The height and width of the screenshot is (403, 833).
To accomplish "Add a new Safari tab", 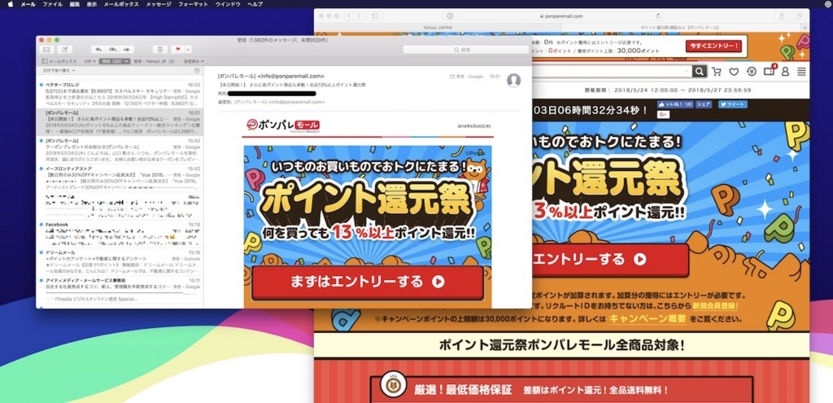I will tap(805, 27).
